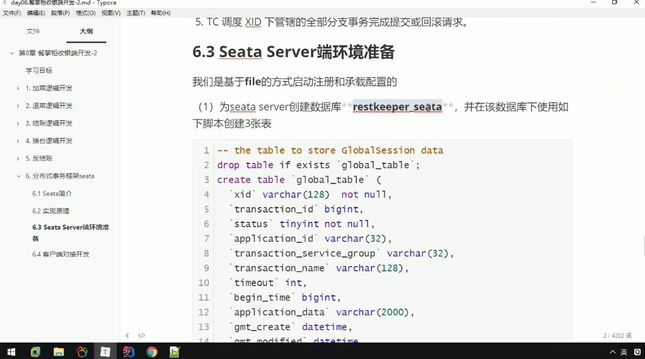This screenshot has height=359, width=645.
Task: Open the Windows Start menu
Action: point(12,352)
